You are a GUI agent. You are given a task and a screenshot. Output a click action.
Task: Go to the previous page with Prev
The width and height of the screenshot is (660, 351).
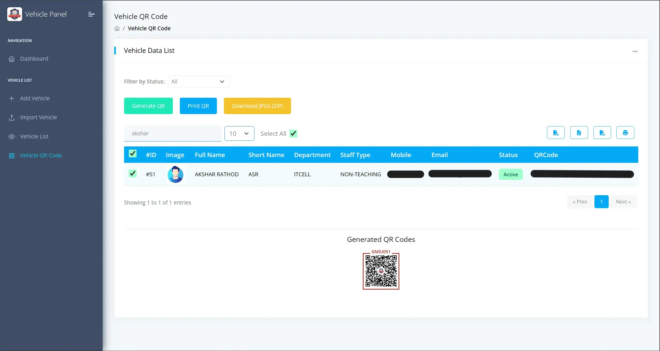coord(580,202)
